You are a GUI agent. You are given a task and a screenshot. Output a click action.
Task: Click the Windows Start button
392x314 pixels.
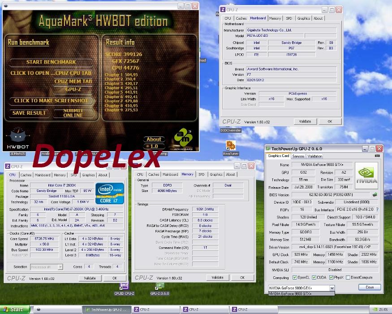(15, 310)
